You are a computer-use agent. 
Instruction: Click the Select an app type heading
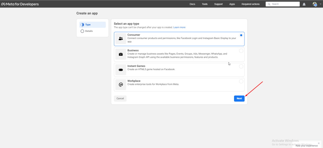[126, 24]
